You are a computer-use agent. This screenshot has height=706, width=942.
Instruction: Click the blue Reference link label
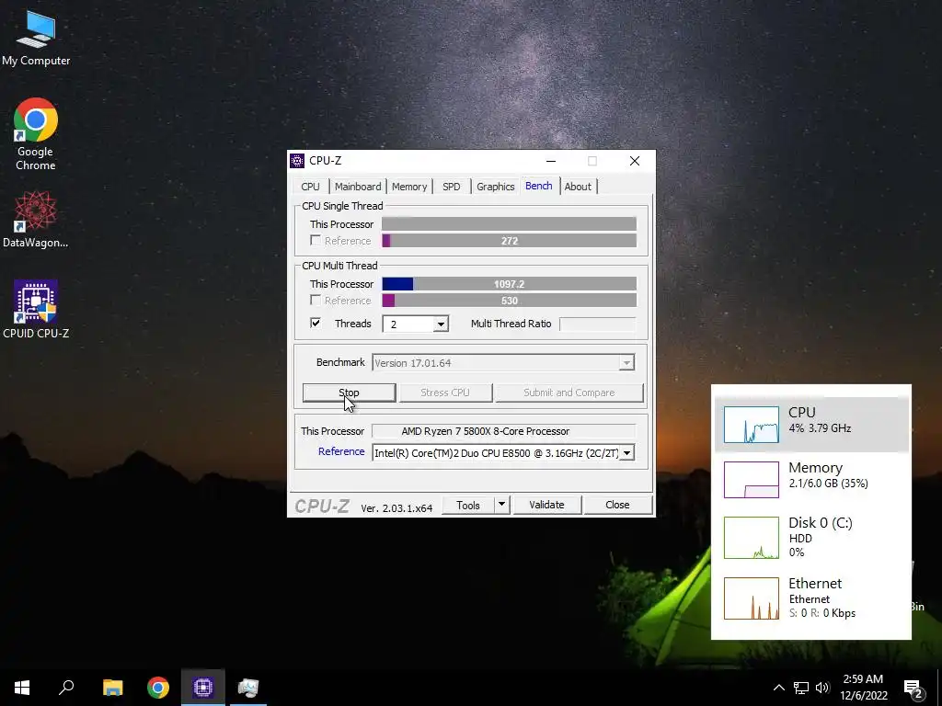pyautogui.click(x=341, y=451)
